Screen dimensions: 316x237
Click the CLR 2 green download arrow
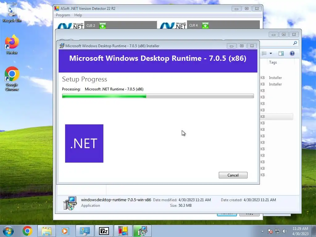point(102,26)
